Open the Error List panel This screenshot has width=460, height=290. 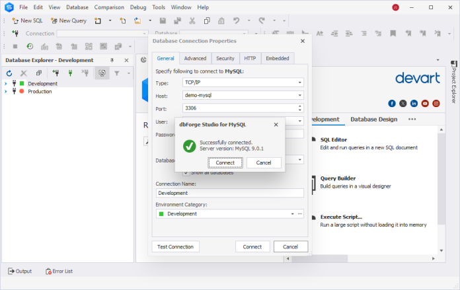coord(59,271)
